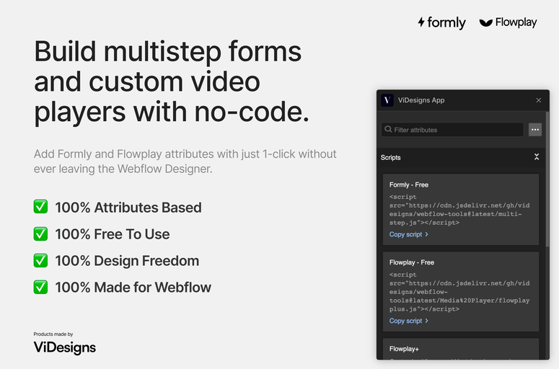The width and height of the screenshot is (559, 369).
Task: Click the green check beside Design Freedom
Action: click(x=40, y=260)
